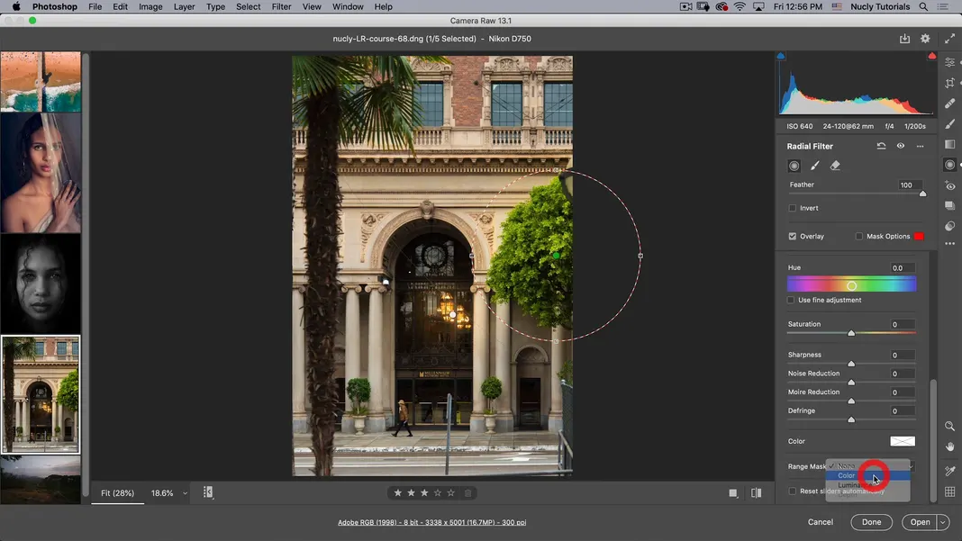Click the save image download icon
Image resolution: width=962 pixels, height=541 pixels.
(x=904, y=39)
